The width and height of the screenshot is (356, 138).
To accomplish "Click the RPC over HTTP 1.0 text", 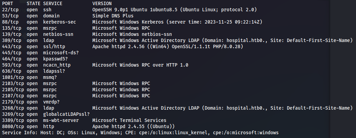I will 165,65.
